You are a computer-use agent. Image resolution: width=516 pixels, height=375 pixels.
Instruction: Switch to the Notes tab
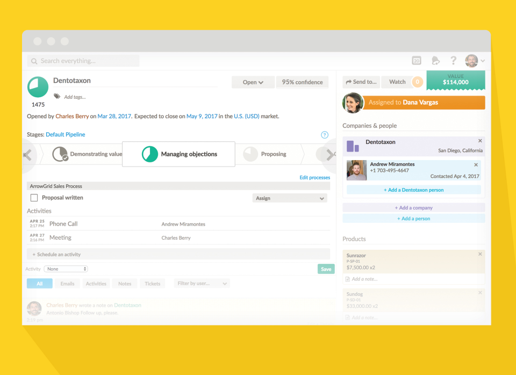click(125, 284)
